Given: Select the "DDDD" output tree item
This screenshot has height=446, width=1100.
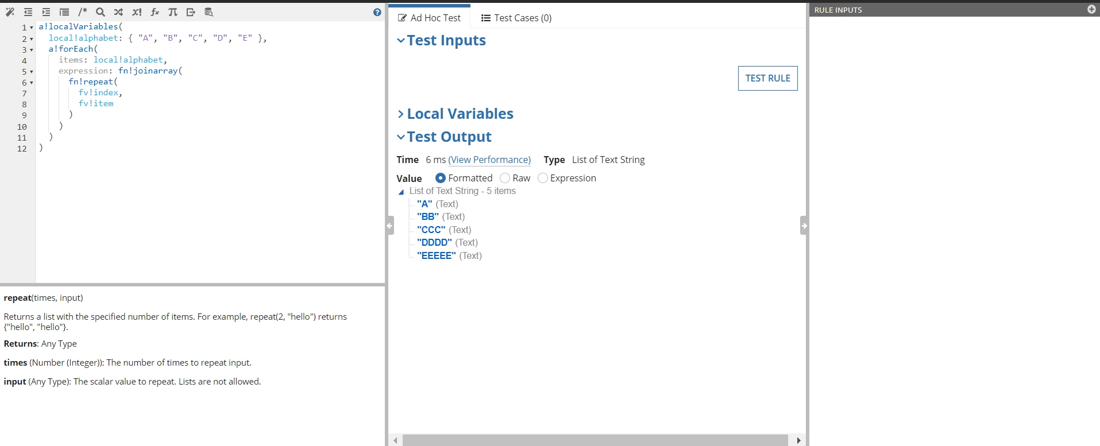Looking at the screenshot, I should point(447,242).
